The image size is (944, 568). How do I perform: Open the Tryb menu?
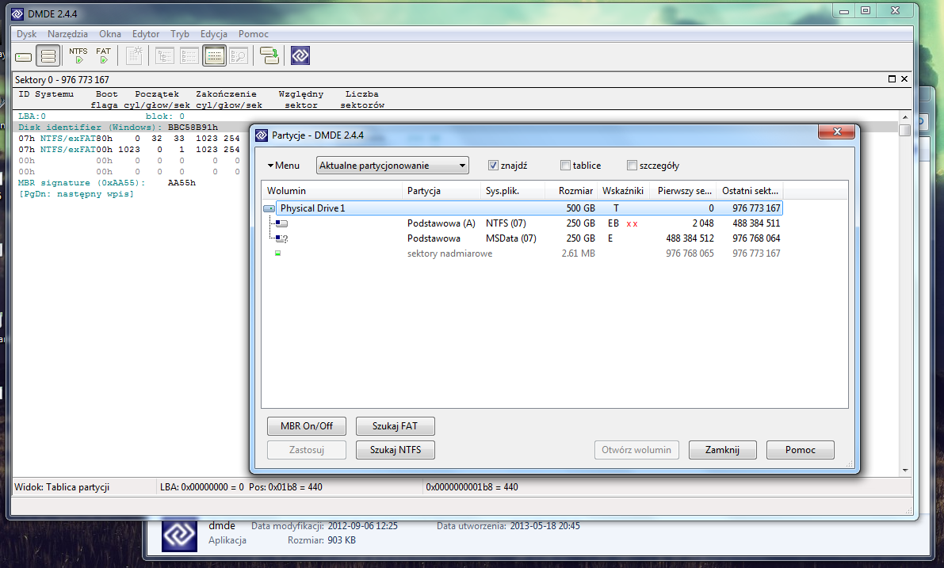(x=179, y=34)
